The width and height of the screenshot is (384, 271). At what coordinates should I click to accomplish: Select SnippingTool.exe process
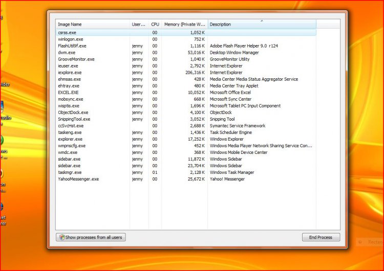tap(186, 119)
